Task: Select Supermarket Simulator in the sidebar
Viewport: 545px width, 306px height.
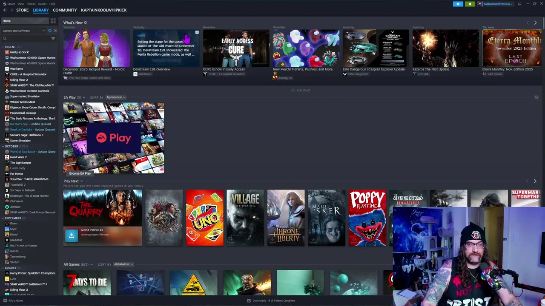Action: pos(25,96)
